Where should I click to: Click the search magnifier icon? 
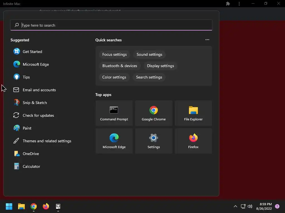17,25
